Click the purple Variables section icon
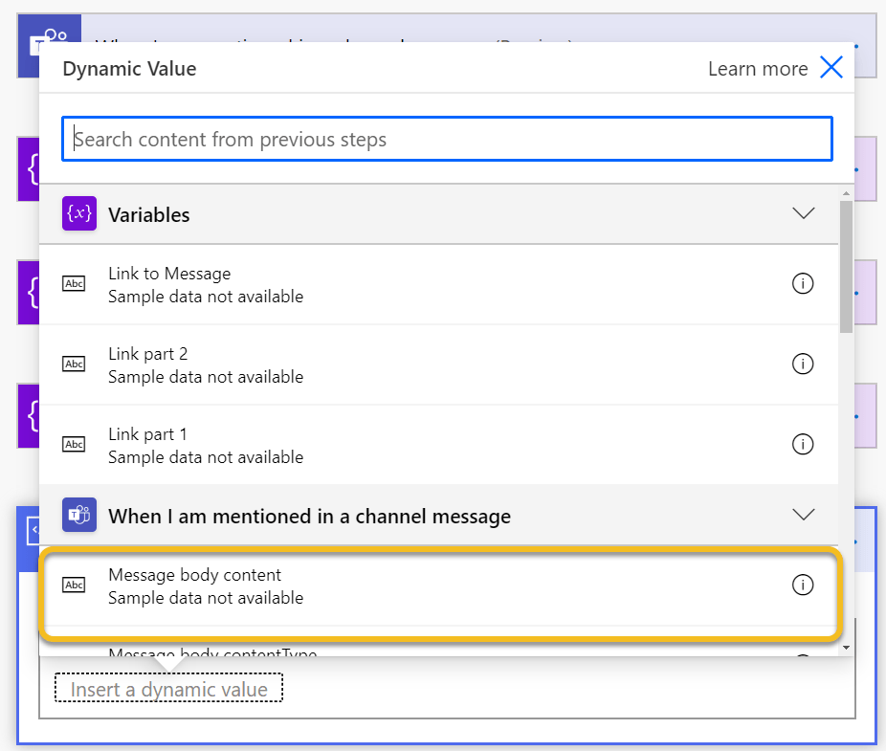Screen dimensions: 886x751 (x=79, y=214)
